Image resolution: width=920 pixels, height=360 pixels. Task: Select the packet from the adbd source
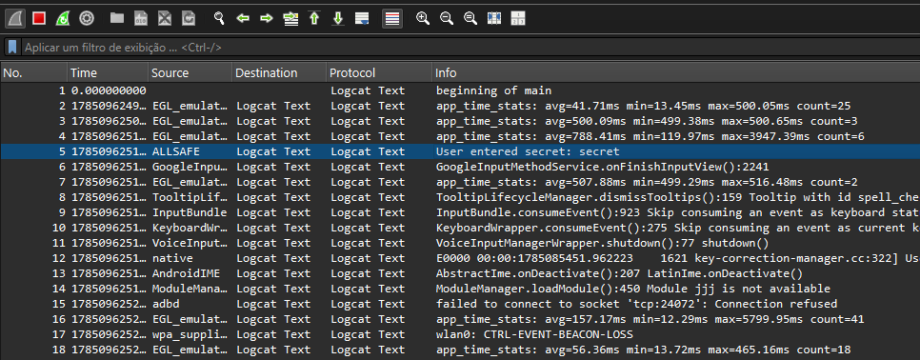point(460,304)
